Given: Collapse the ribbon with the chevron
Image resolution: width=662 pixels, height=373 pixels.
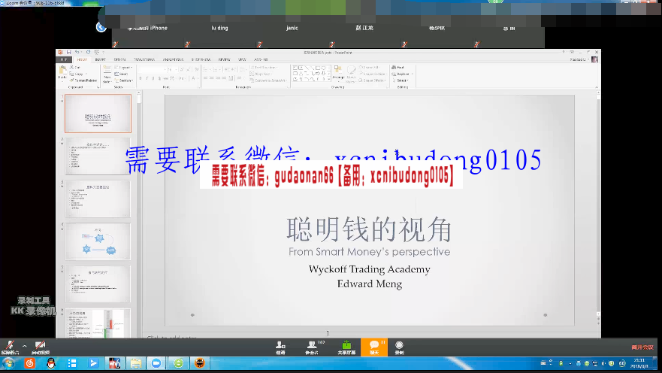Looking at the screenshot, I should tap(596, 87).
